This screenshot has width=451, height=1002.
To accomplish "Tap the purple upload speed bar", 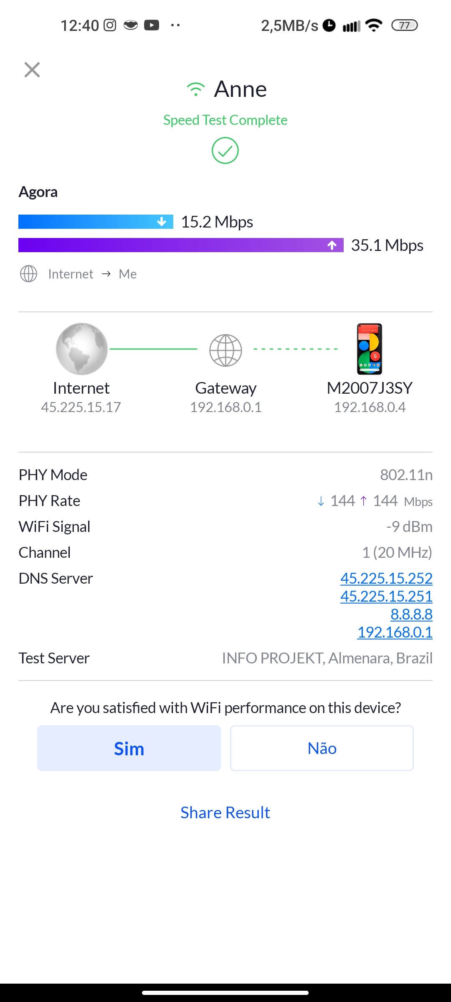I will [181, 245].
